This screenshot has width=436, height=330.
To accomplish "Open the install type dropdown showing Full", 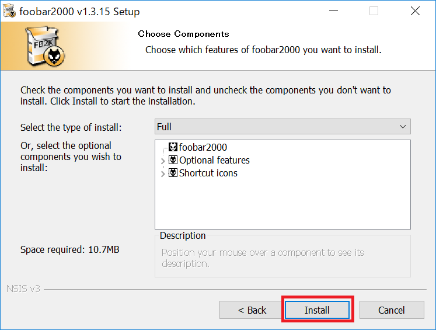I will pyautogui.click(x=282, y=127).
